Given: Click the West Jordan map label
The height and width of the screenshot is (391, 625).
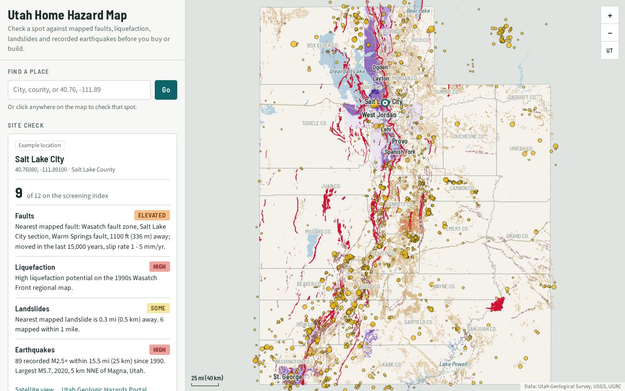Looking at the screenshot, I should coord(379,115).
